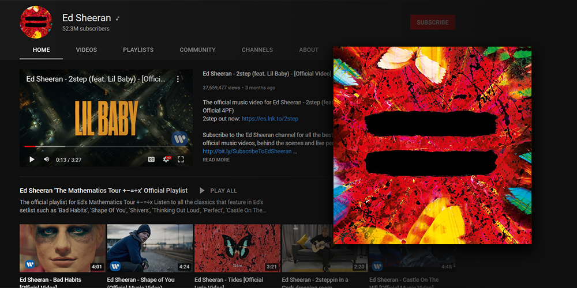Open the VIDEOS tab

coord(87,50)
